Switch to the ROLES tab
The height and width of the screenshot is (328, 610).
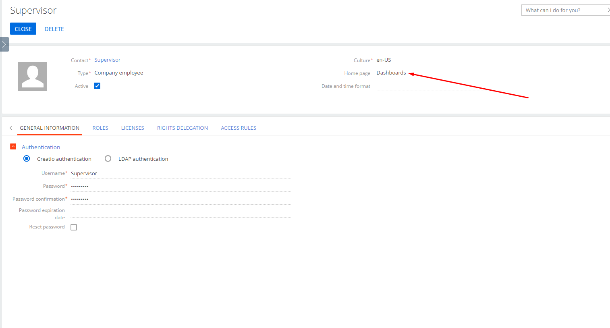[x=100, y=128]
